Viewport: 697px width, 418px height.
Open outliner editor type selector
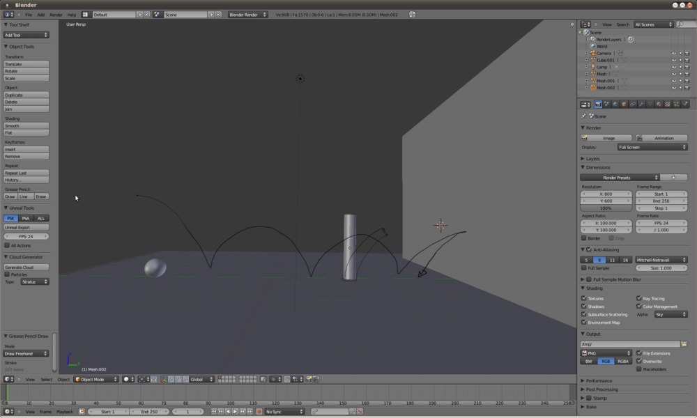585,24
